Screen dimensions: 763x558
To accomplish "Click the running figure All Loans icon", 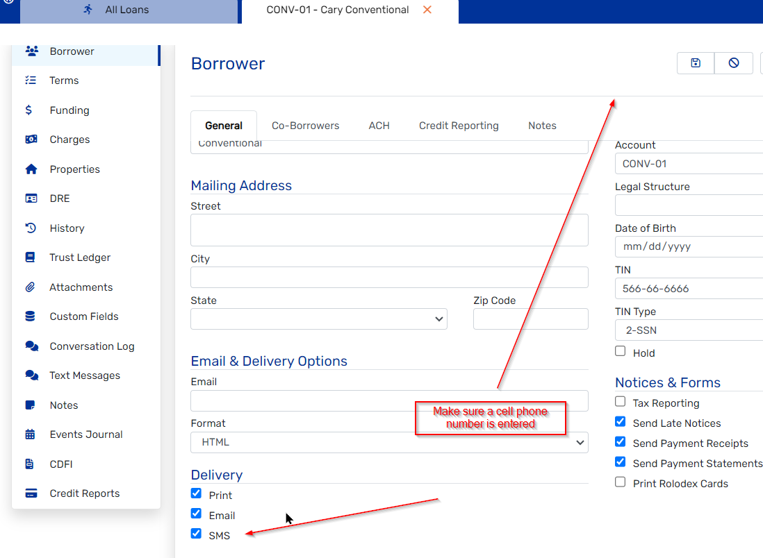I will (88, 9).
